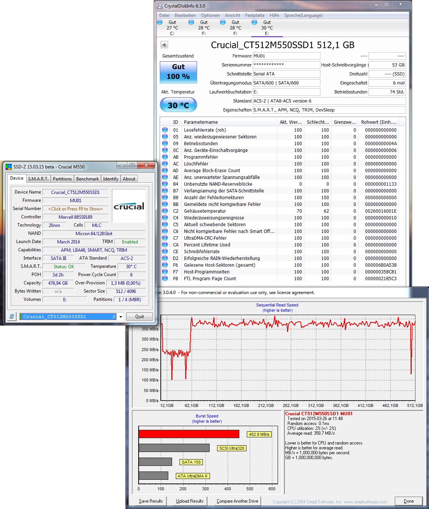The image size is (429, 509).
Task: Click the Parametername column header
Action: pyautogui.click(x=229, y=122)
